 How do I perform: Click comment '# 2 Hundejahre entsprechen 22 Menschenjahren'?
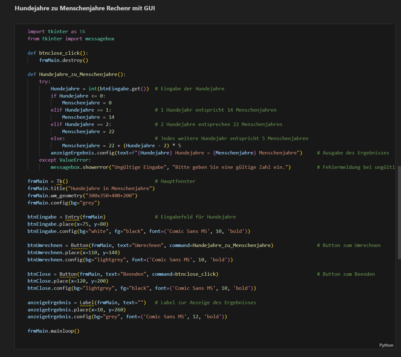click(218, 124)
